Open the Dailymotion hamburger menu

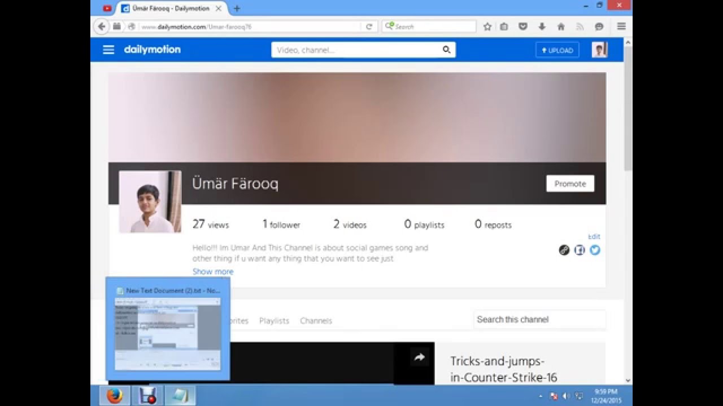click(108, 50)
